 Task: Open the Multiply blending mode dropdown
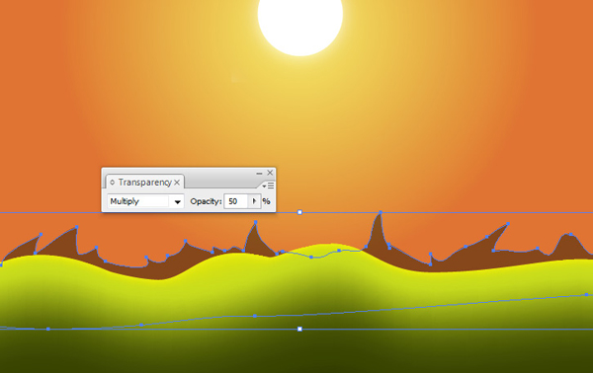click(177, 201)
